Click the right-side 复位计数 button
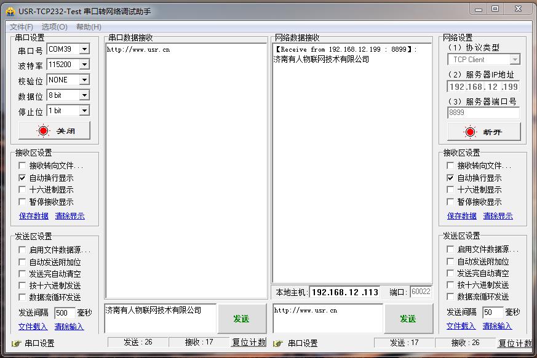Screen dimensions: 537x358 click(x=515, y=343)
